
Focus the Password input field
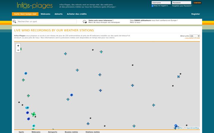click(182, 3)
